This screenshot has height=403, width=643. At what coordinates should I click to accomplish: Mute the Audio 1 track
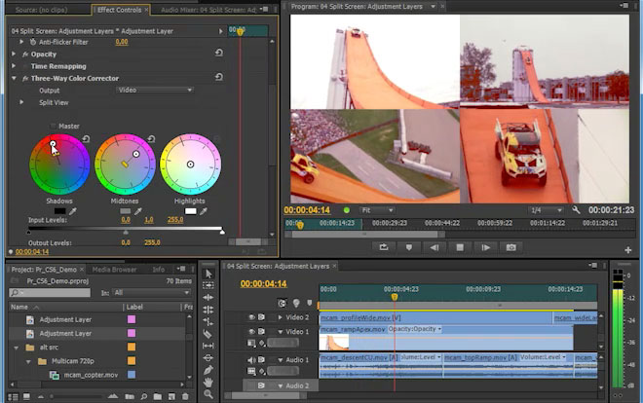(x=251, y=360)
